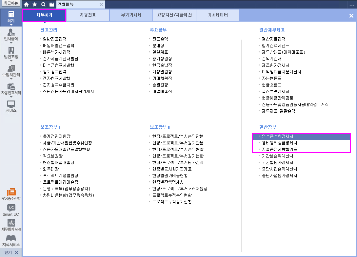Expand the arrow under 회계 in sidebar
The width and height of the screenshot is (357, 257).
point(11,25)
